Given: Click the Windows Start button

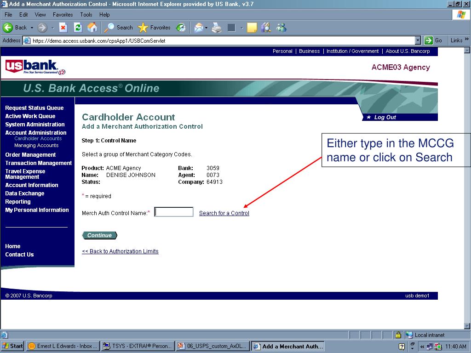Looking at the screenshot, I should pyautogui.click(x=12, y=346).
